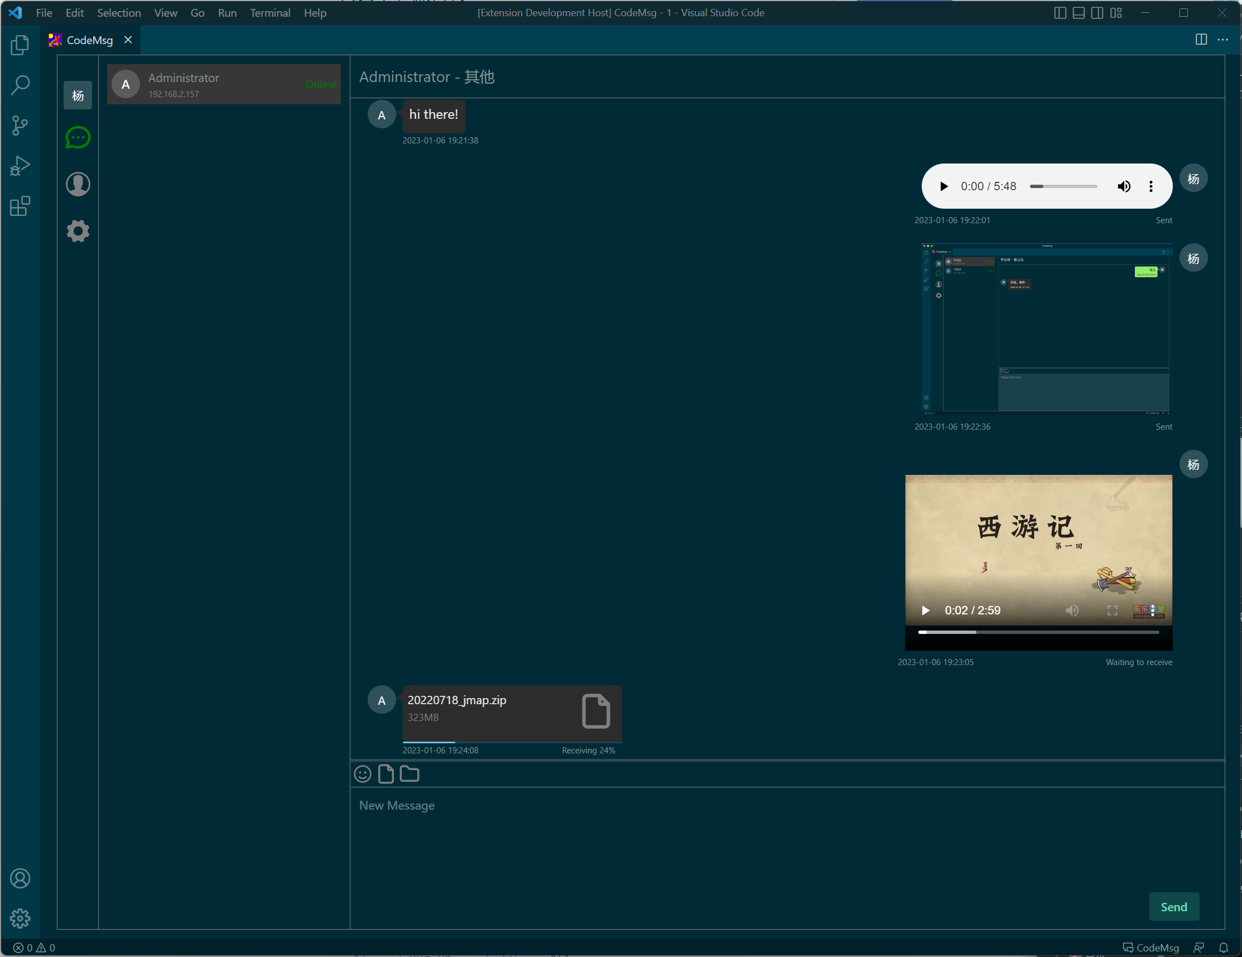Image resolution: width=1242 pixels, height=957 pixels.
Task: Open the Source Control view in activity bar
Action: tap(20, 126)
